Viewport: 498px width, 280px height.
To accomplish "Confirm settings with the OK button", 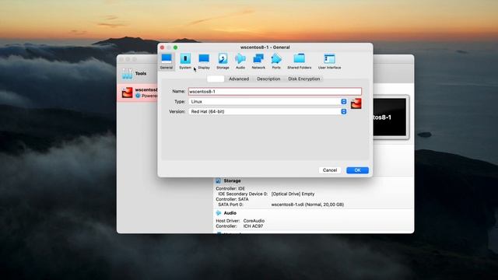I will (357, 170).
